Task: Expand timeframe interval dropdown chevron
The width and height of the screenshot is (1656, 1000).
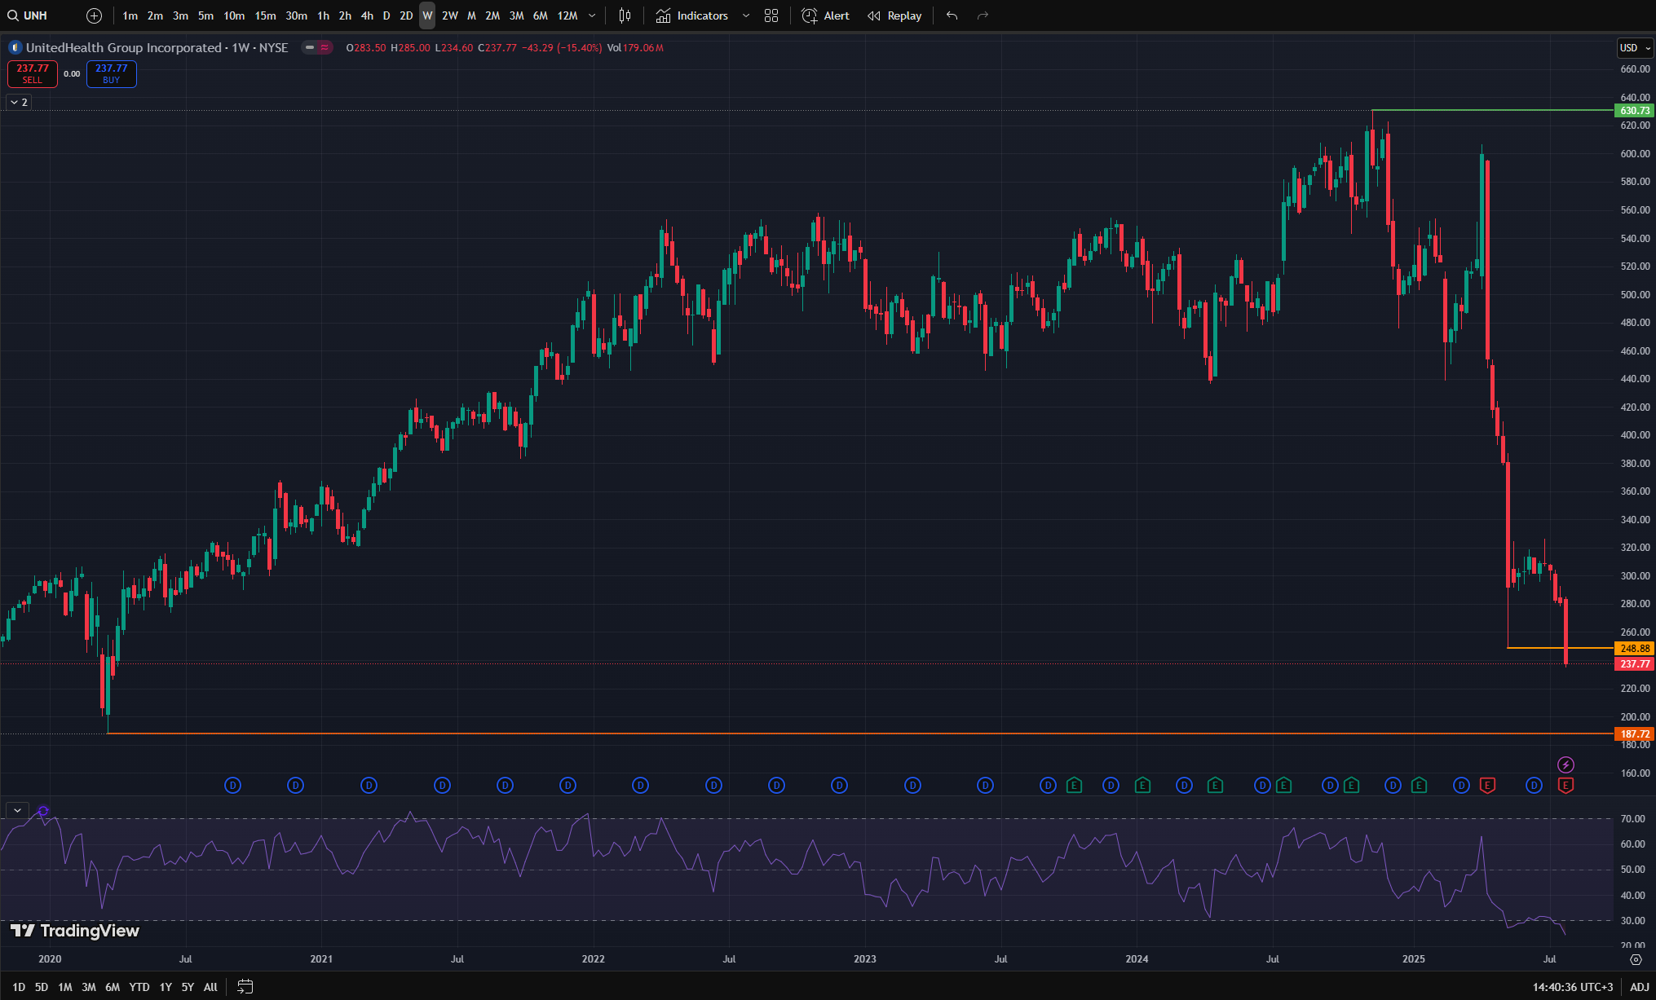Action: (592, 15)
